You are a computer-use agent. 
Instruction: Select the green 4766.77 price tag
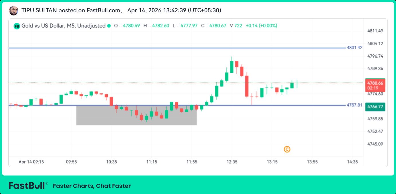(x=375, y=107)
